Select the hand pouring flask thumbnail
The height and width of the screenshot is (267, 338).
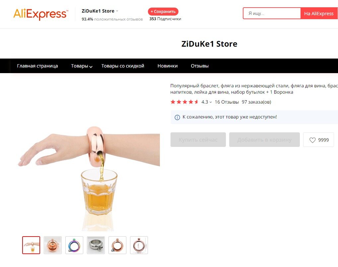click(31, 245)
